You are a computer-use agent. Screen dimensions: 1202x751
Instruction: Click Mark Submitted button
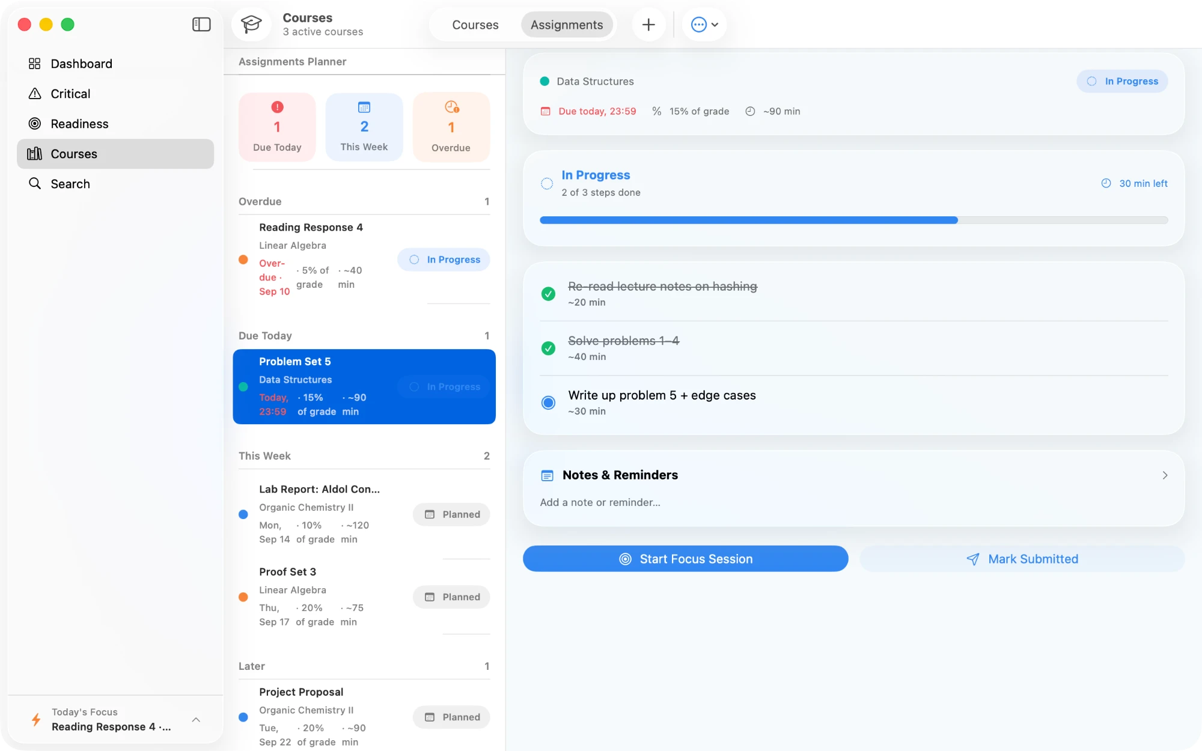click(x=1022, y=559)
